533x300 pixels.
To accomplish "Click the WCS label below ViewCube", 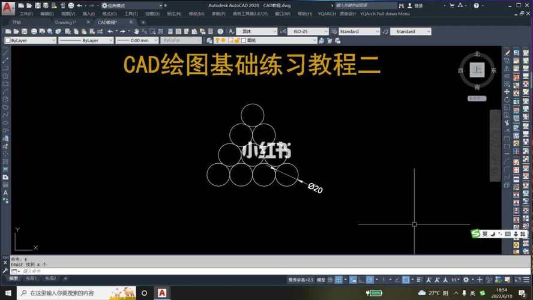I will pos(477,98).
